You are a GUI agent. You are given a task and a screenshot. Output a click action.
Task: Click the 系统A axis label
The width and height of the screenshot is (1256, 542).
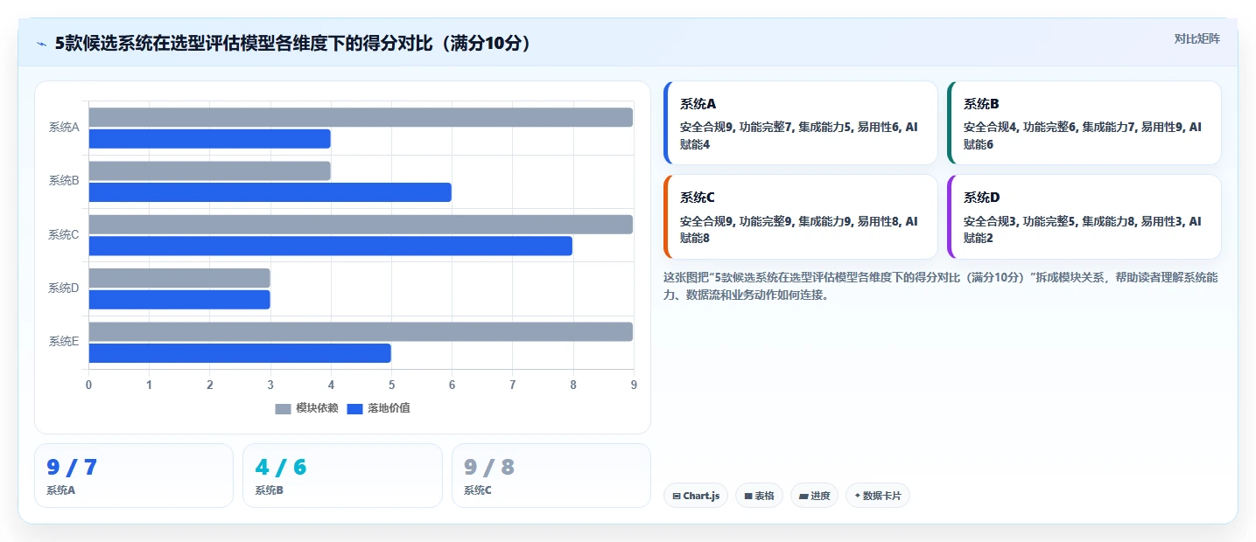click(64, 128)
